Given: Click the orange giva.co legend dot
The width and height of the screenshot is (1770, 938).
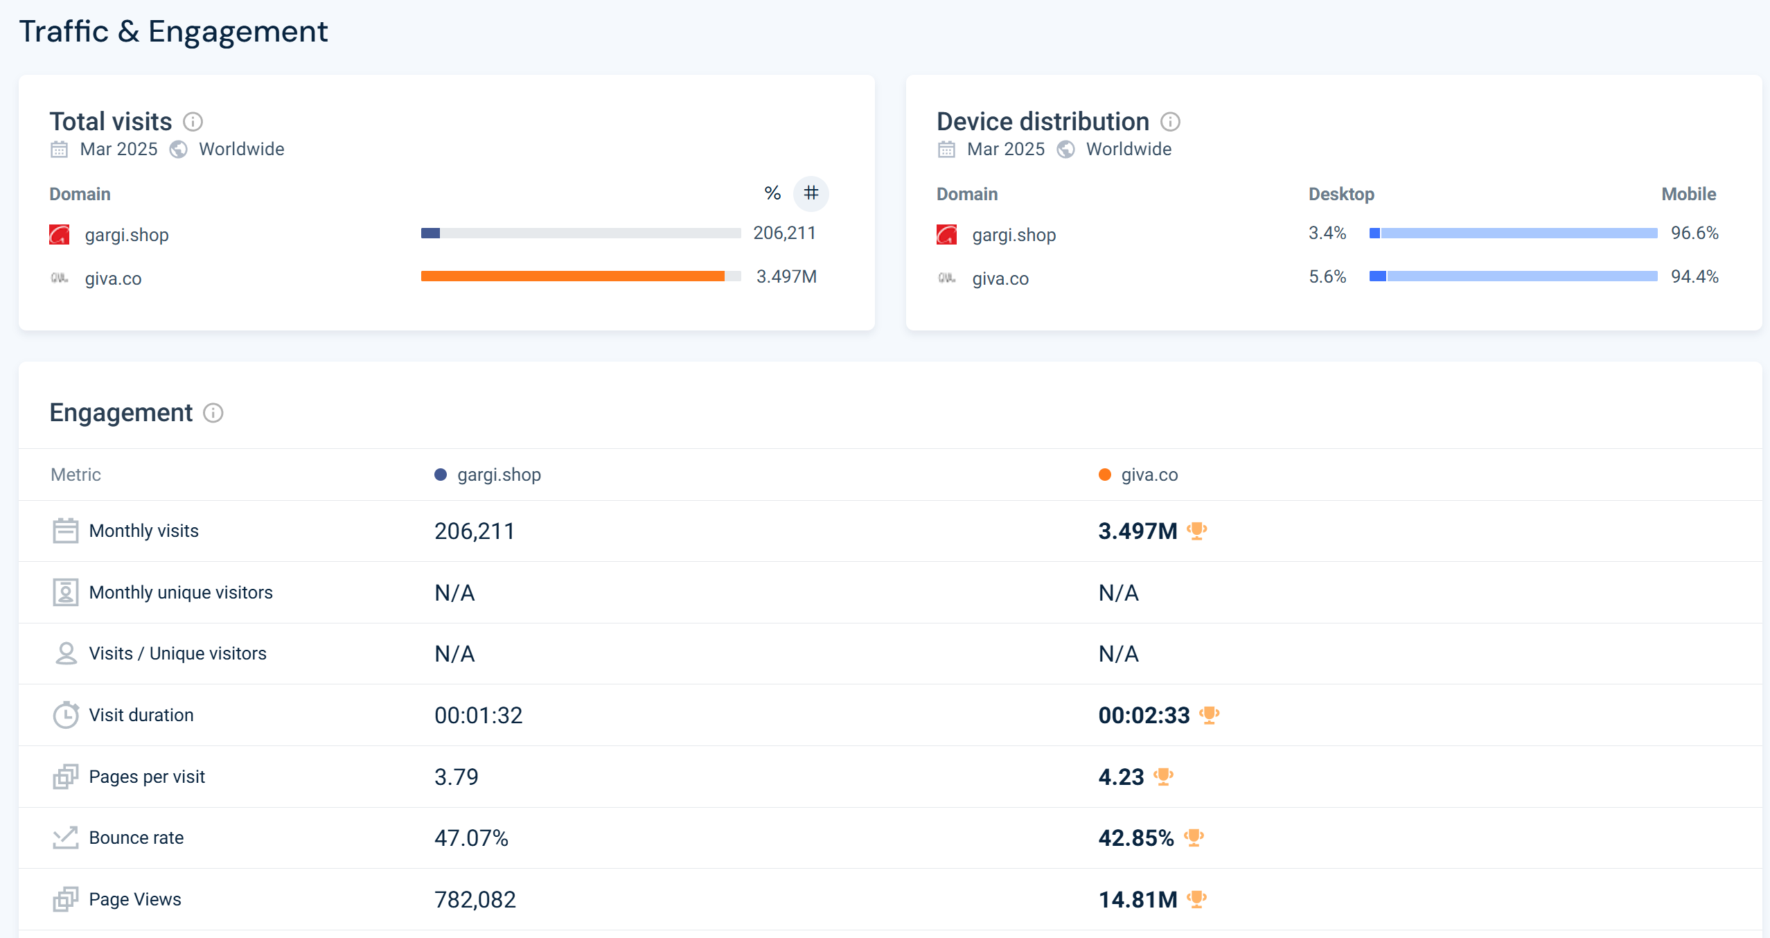Looking at the screenshot, I should click(x=1105, y=475).
